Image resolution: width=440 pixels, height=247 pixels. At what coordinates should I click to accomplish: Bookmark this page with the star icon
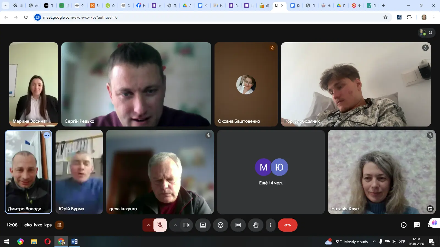[x=386, y=17]
